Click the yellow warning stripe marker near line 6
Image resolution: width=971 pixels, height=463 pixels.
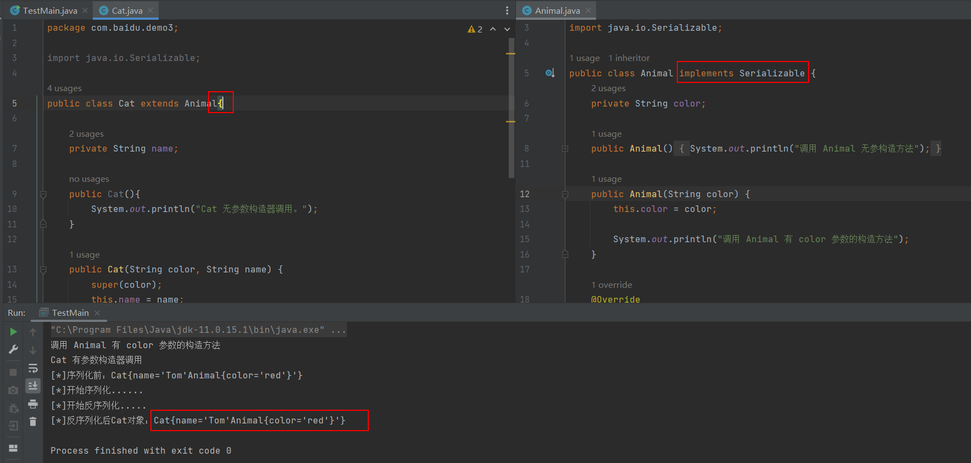tap(510, 121)
